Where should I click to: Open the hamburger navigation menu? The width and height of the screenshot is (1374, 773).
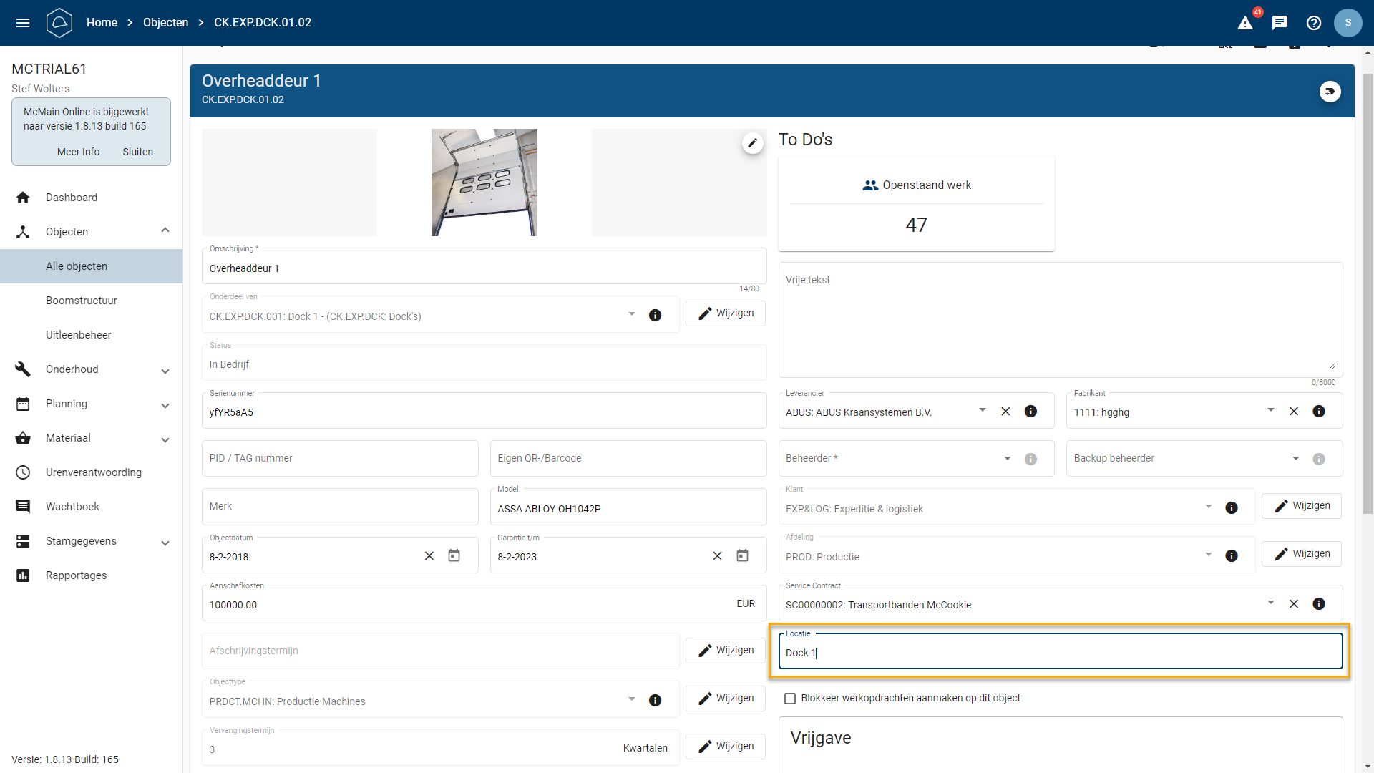(x=23, y=23)
